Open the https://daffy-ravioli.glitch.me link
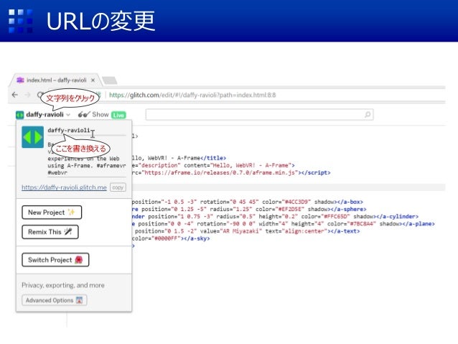The image size is (458, 344). [64, 187]
